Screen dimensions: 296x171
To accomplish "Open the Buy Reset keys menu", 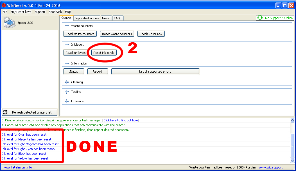I will click(21, 12).
